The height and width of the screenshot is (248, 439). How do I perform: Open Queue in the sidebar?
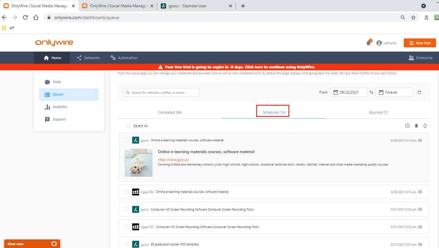(x=69, y=94)
